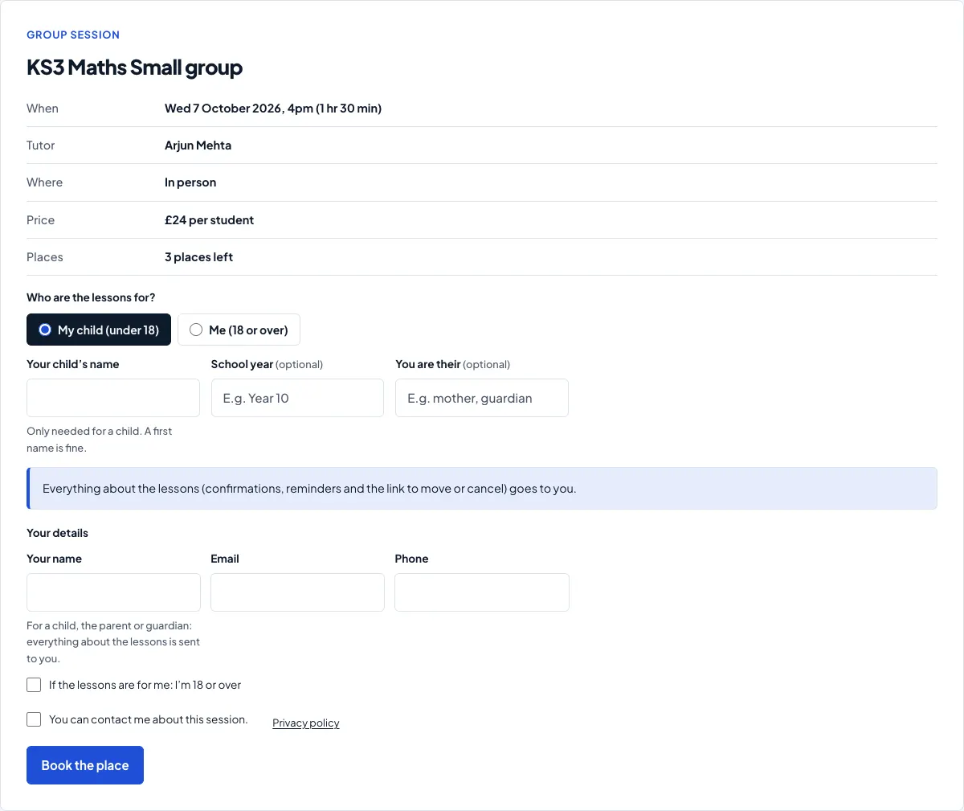Select "Me (18 or over)" option
The height and width of the screenshot is (811, 964).
[239, 330]
